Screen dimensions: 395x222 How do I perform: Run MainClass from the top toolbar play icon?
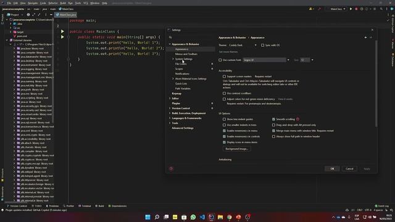click(x=351, y=9)
